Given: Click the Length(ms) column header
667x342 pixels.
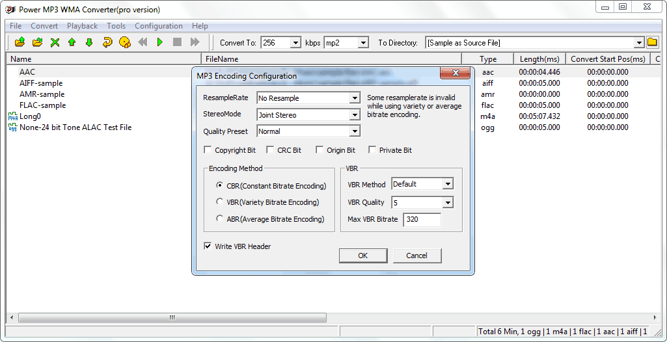Looking at the screenshot, I should [540, 59].
